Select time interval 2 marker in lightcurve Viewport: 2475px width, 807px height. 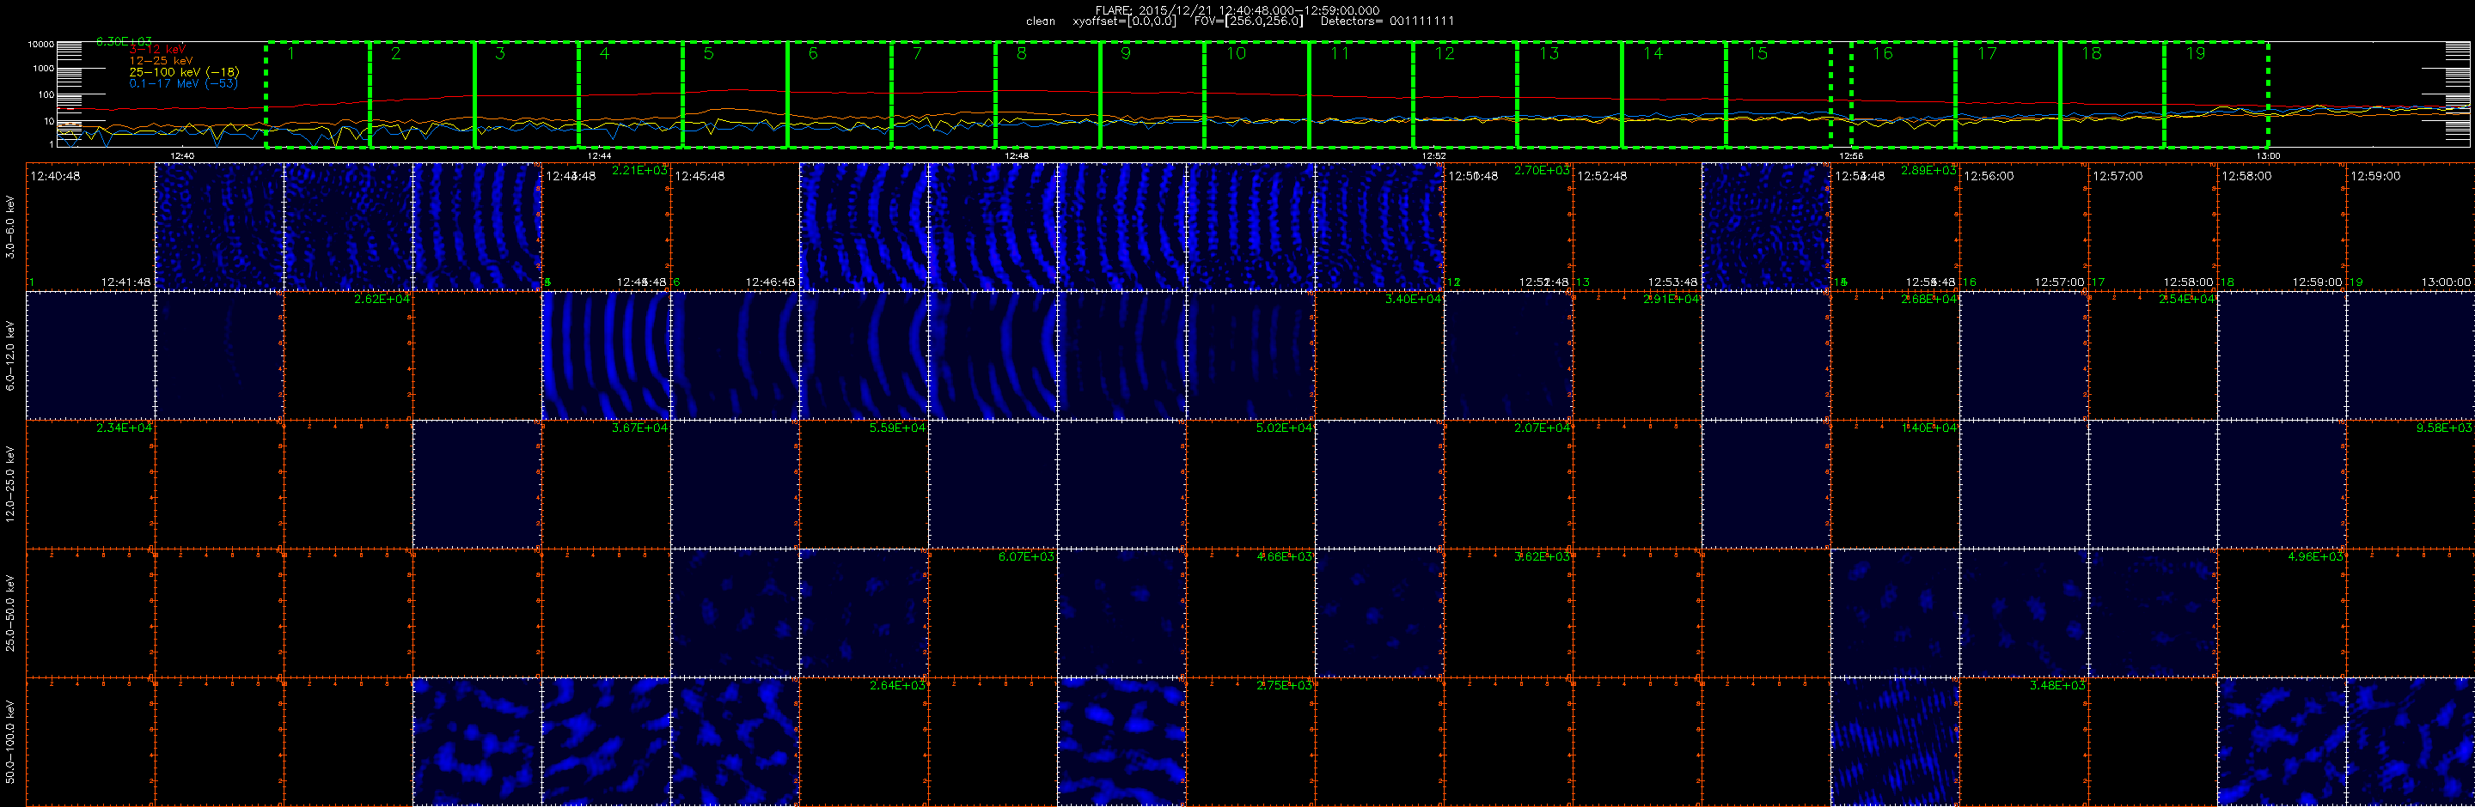tap(396, 54)
